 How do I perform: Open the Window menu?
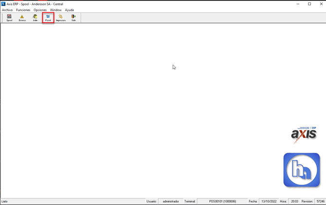pos(55,10)
